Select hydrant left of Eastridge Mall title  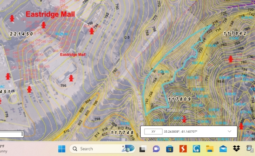pyautogui.click(x=12, y=18)
